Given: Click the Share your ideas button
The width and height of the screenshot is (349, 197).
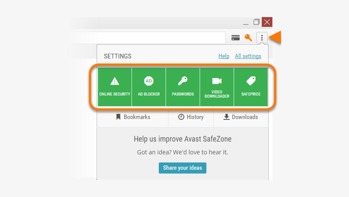Looking at the screenshot, I should coord(183,168).
